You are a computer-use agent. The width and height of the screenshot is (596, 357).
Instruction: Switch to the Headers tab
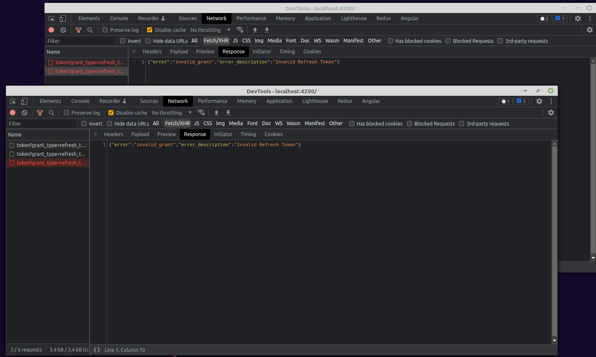pos(113,134)
